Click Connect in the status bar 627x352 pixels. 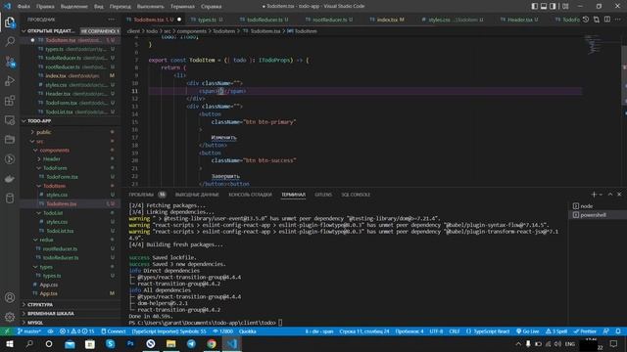click(x=114, y=331)
